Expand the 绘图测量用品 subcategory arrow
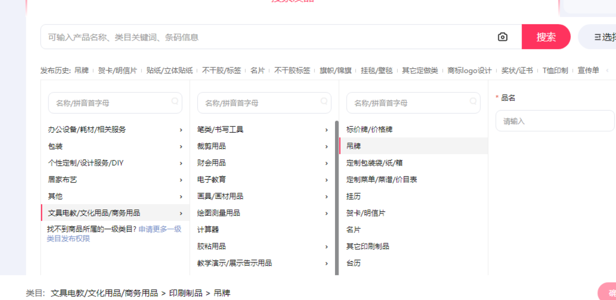This screenshot has width=616, height=300. [326, 213]
